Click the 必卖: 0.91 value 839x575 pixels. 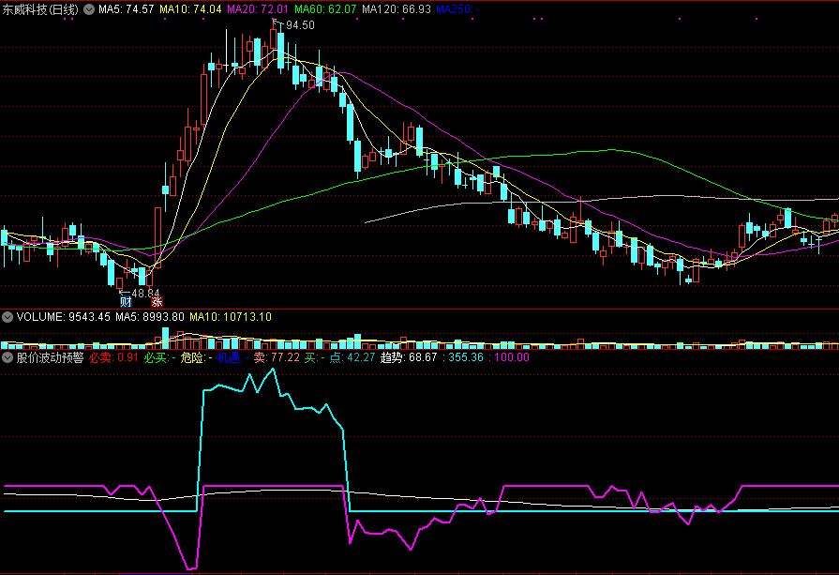tap(113, 357)
